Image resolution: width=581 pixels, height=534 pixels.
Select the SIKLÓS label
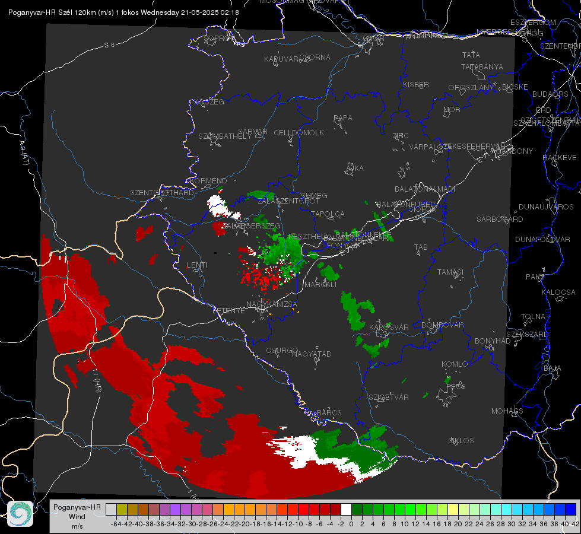tap(461, 441)
